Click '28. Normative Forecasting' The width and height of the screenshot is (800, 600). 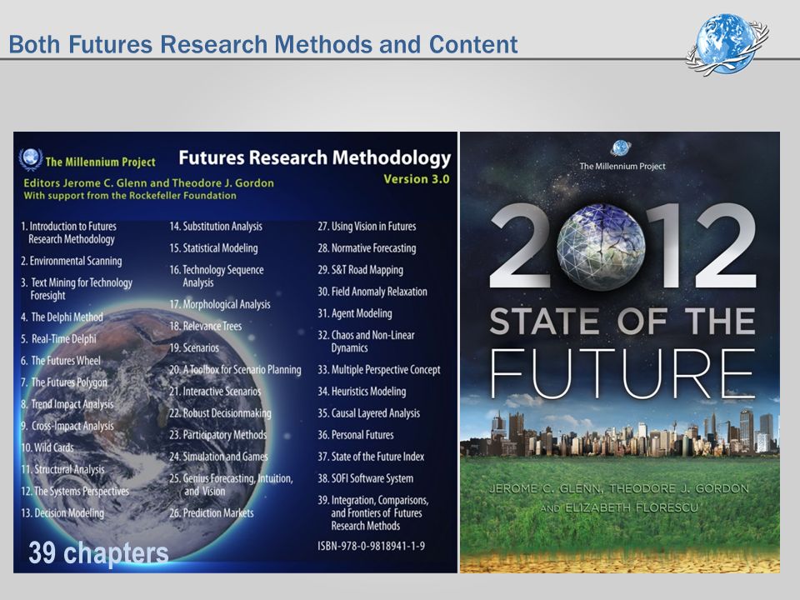tap(367, 248)
